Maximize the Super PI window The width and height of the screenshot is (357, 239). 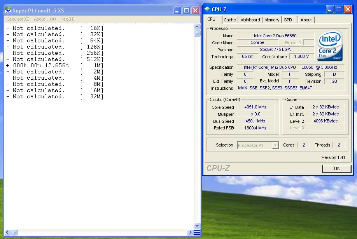pos(186,10)
